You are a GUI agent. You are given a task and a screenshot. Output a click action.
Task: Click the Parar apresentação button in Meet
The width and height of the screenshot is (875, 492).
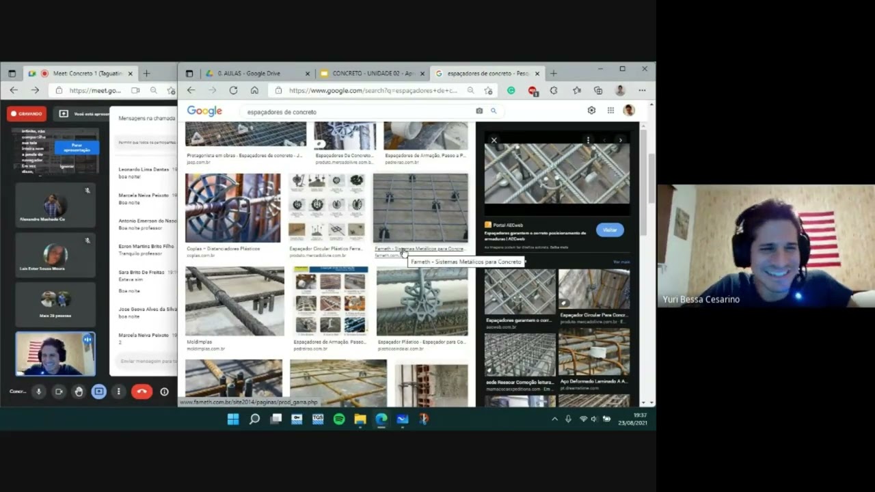(x=77, y=148)
